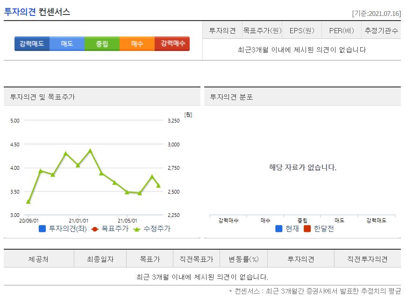Select the 매도 rating button
This screenshot has height=303, width=406.
pyautogui.click(x=66, y=43)
